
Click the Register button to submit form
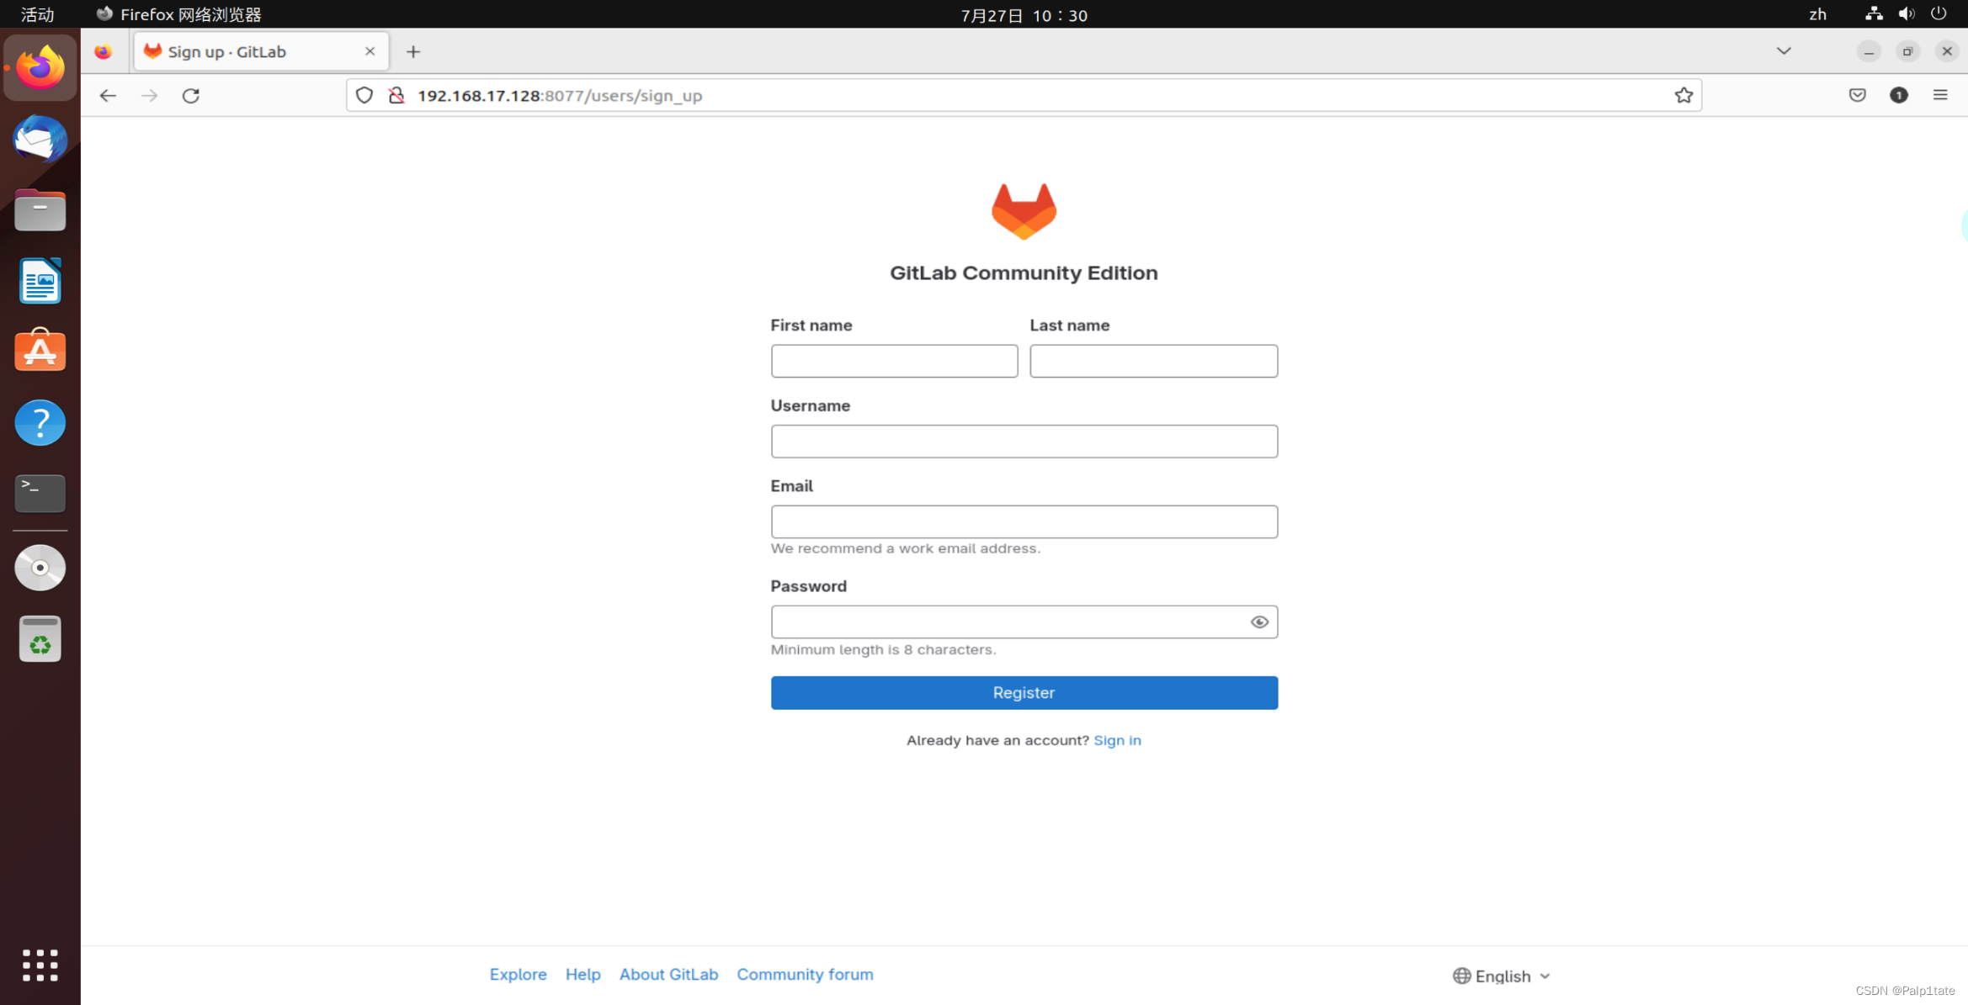coord(1024,692)
